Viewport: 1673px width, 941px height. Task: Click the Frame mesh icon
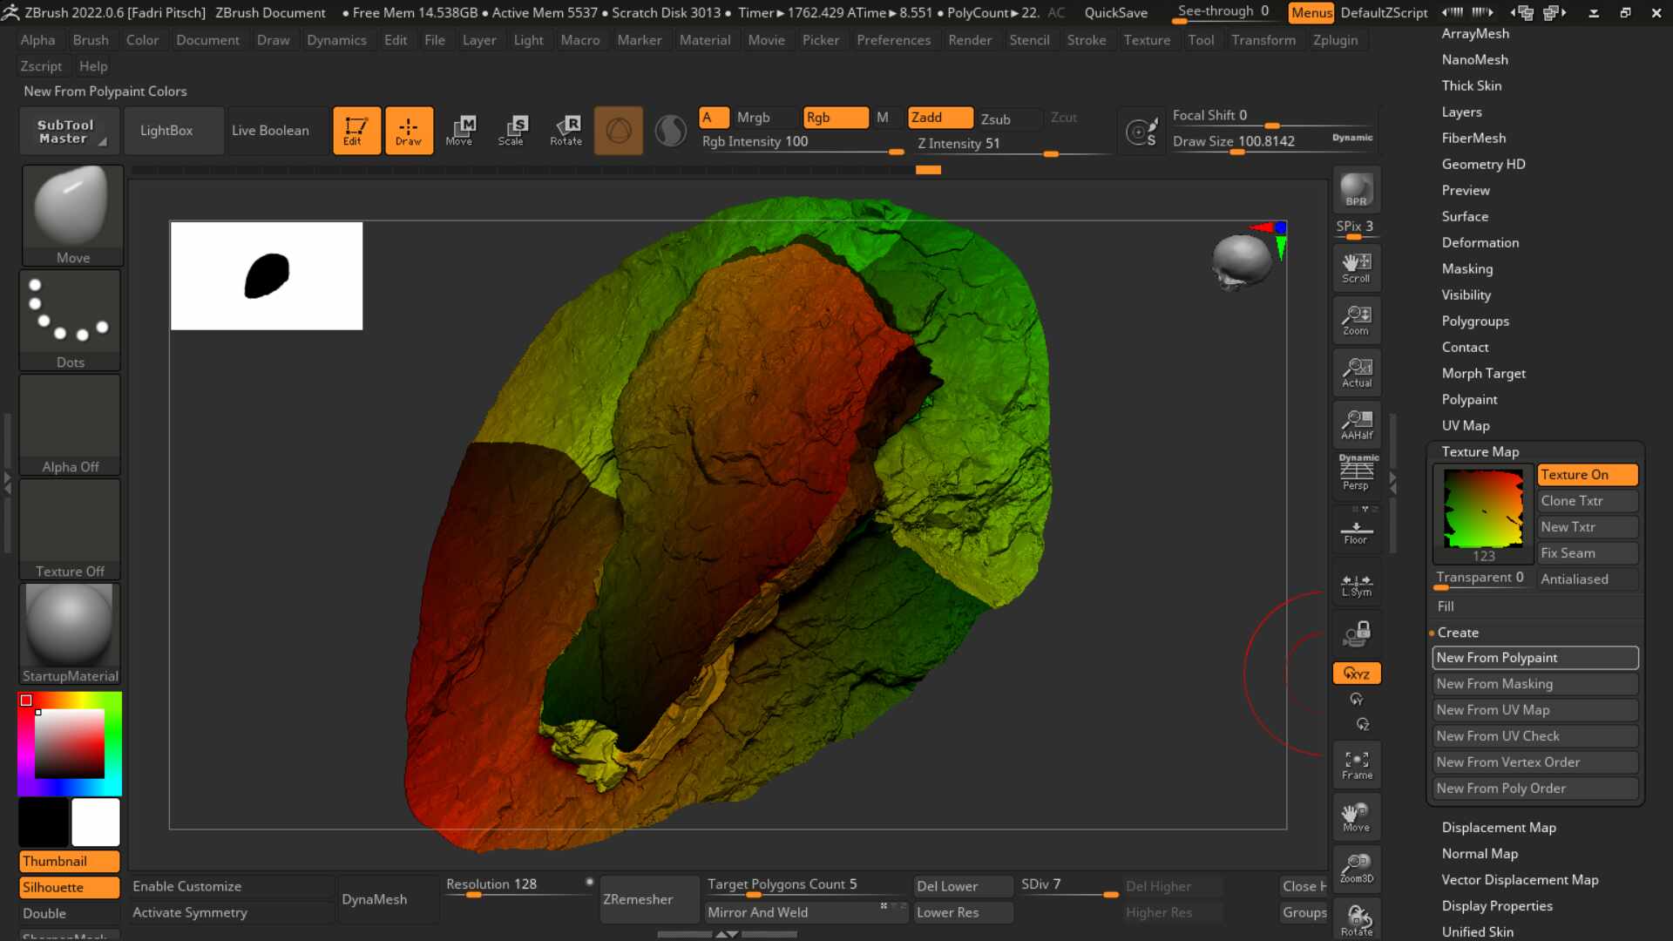click(x=1356, y=765)
